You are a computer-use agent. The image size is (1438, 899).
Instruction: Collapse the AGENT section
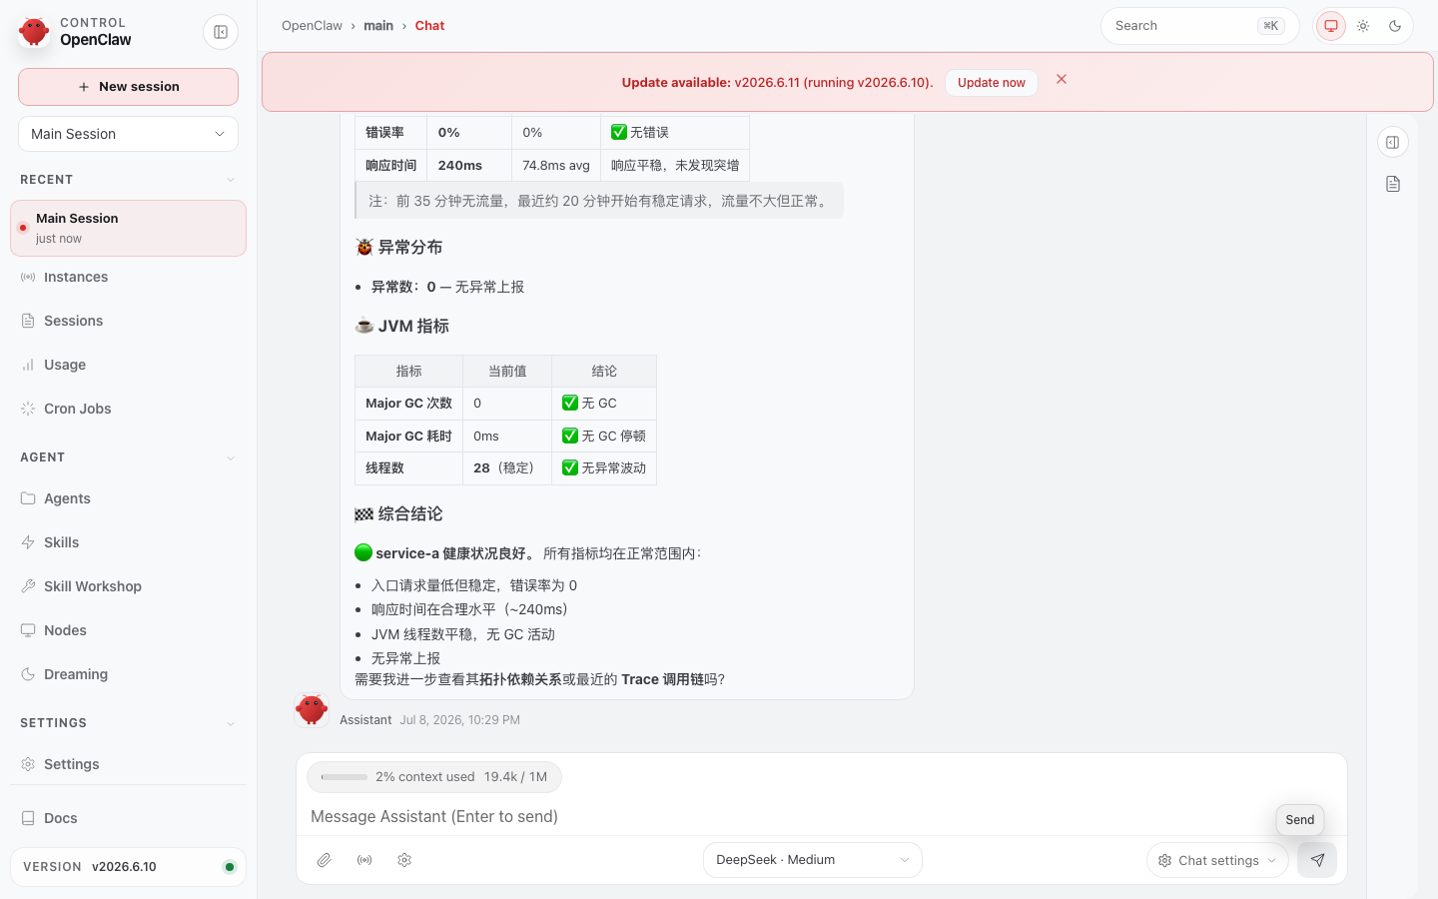pos(231,457)
